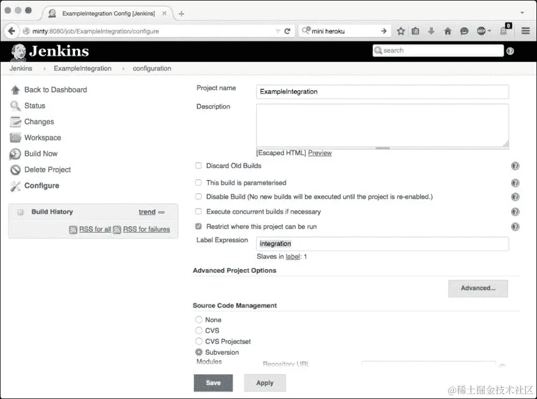537x399 pixels.
Task: Select the ExampleIntegration Config browser tab
Action: pyautogui.click(x=108, y=13)
